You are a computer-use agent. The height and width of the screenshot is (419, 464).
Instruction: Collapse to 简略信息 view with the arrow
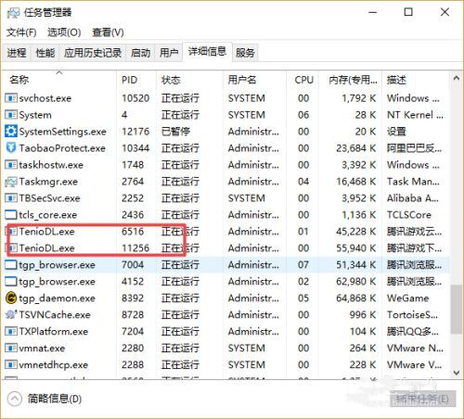click(x=15, y=399)
